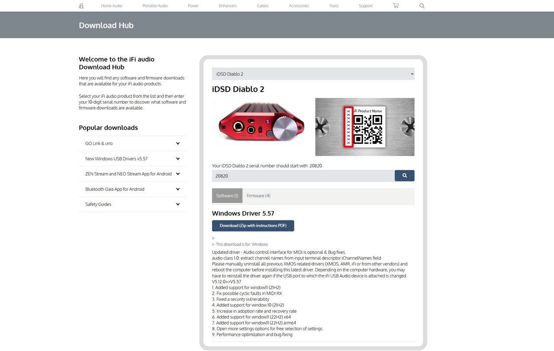Open the Accessories menu

pos(299,6)
